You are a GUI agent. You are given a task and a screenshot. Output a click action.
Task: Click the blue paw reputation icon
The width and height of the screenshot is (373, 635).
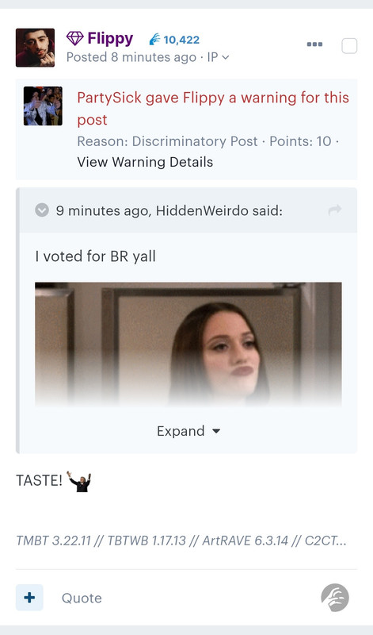[x=154, y=39]
